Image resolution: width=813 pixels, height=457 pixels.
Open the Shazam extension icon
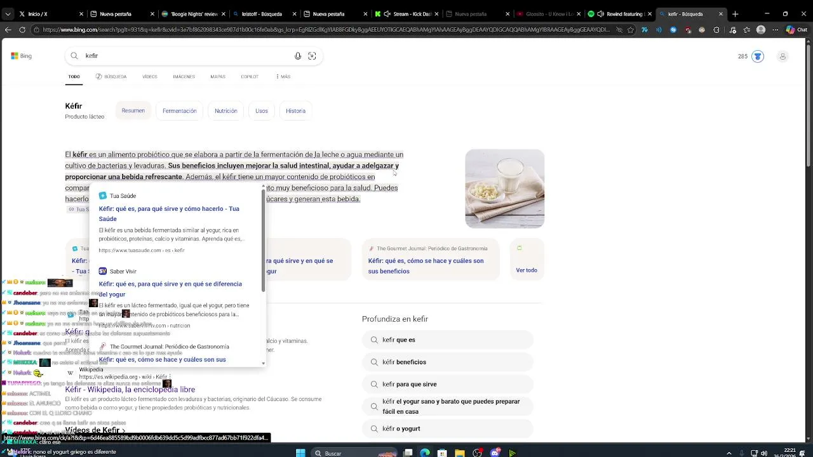click(673, 30)
